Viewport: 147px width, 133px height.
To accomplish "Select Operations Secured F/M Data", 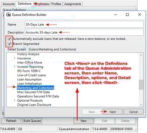I will [38, 96].
